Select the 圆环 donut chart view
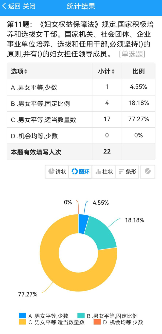 [80, 172]
